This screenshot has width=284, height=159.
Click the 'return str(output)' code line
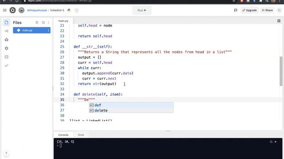click(97, 84)
